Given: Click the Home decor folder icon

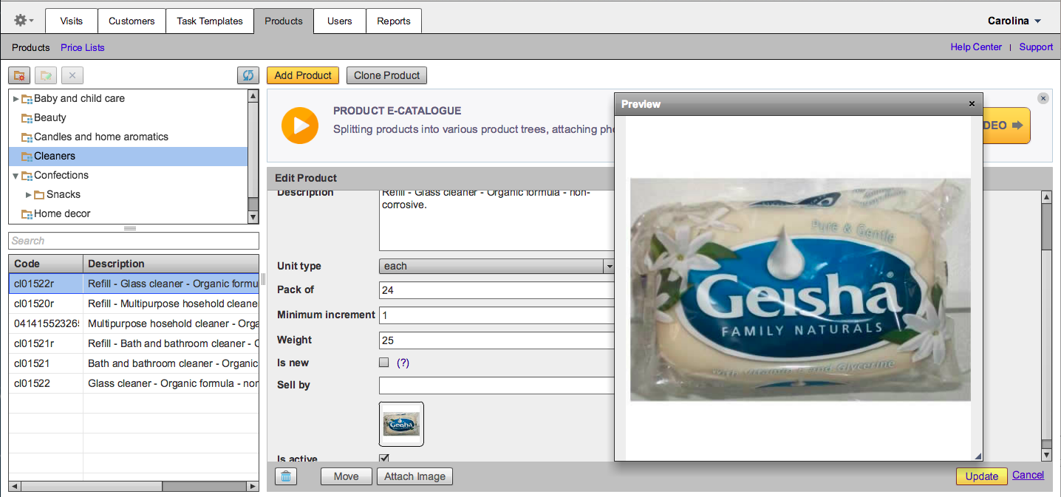Looking at the screenshot, I should (x=27, y=213).
